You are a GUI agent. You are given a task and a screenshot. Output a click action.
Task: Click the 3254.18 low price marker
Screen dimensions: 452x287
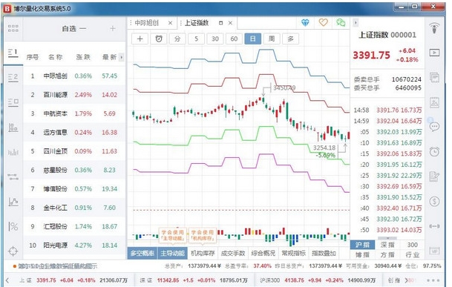(x=324, y=148)
